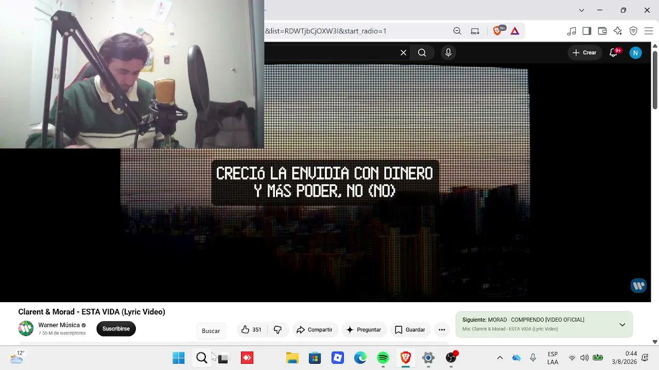Open the Brave Shields lion icon
The width and height of the screenshot is (659, 370).
coord(497,31)
